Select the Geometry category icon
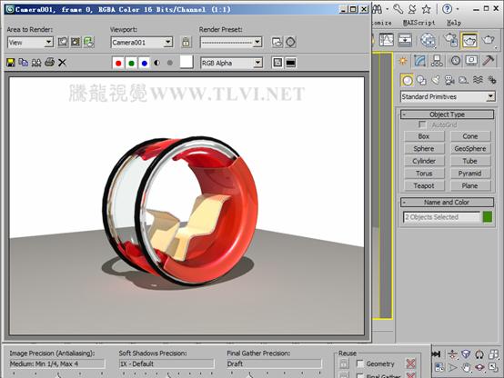This screenshot has height=378, width=504. (408, 80)
